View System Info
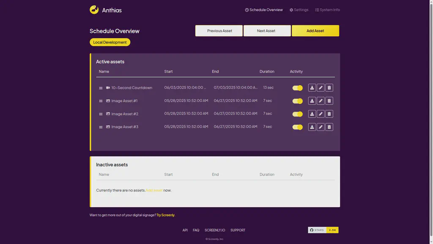This screenshot has width=433, height=244. (x=327, y=9)
